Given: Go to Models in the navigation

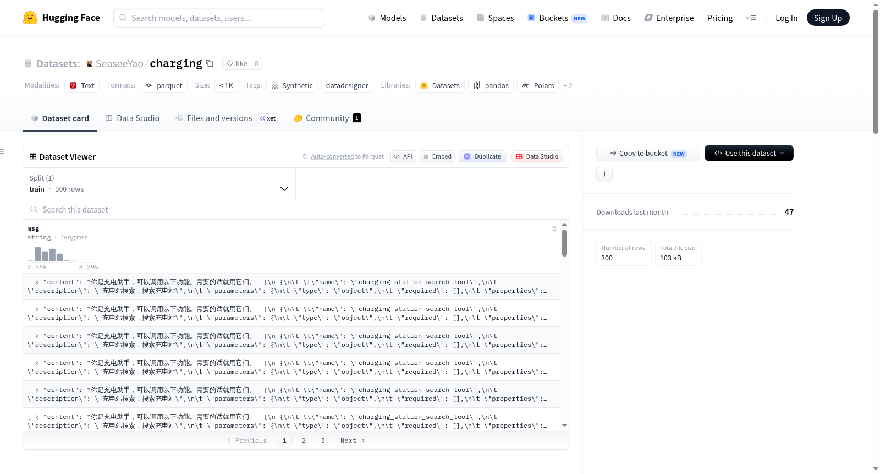Looking at the screenshot, I should pyautogui.click(x=387, y=18).
